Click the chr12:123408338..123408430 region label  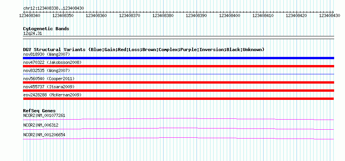pos(53,8)
